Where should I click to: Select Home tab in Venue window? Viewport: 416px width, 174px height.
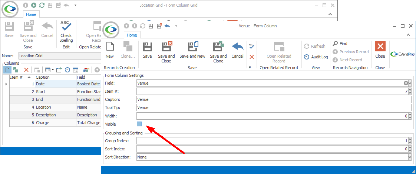132,35
